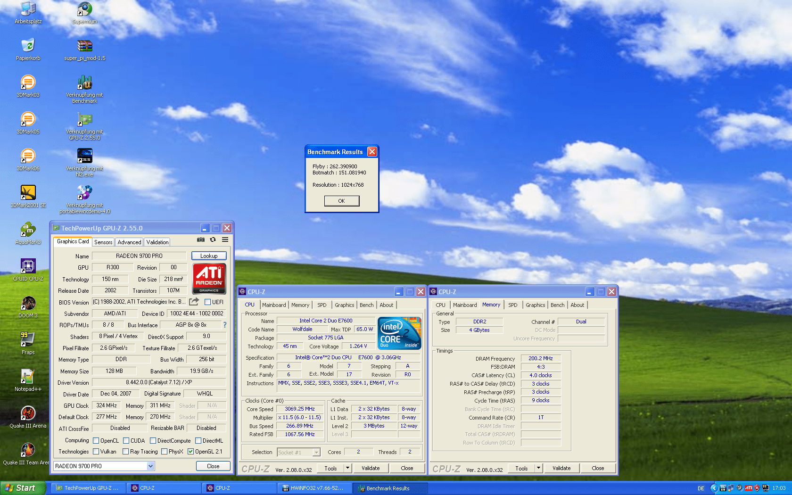Open the Mainboard tab in the CPU-Z CPU window

(x=274, y=305)
